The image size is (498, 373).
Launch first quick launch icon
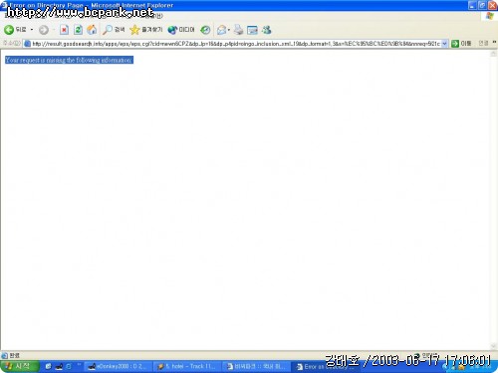click(49, 366)
